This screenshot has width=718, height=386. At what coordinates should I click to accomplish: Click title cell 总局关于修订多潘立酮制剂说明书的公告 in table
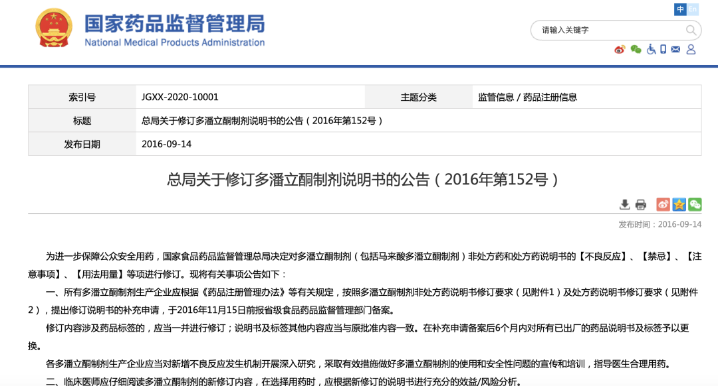[x=262, y=121]
